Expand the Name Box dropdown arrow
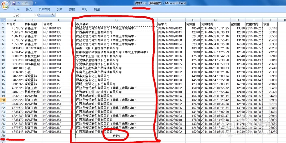Viewport: 286px width, 143px height. tap(35, 15)
